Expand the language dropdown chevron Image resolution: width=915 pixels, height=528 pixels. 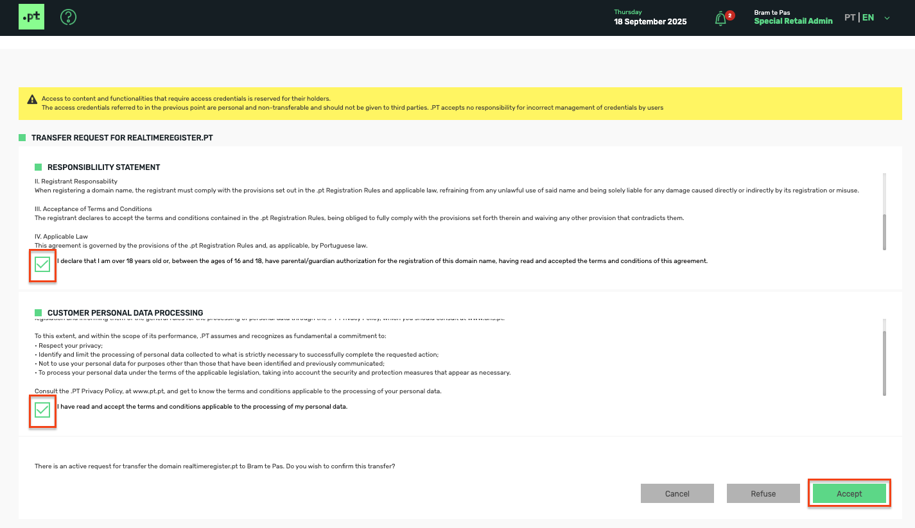(x=887, y=18)
